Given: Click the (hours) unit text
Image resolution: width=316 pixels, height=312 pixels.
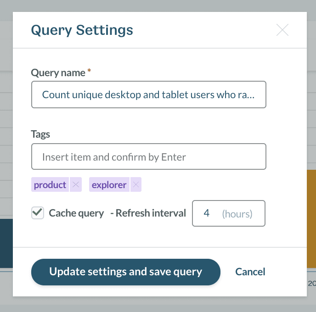Looking at the screenshot, I should click(x=237, y=214).
